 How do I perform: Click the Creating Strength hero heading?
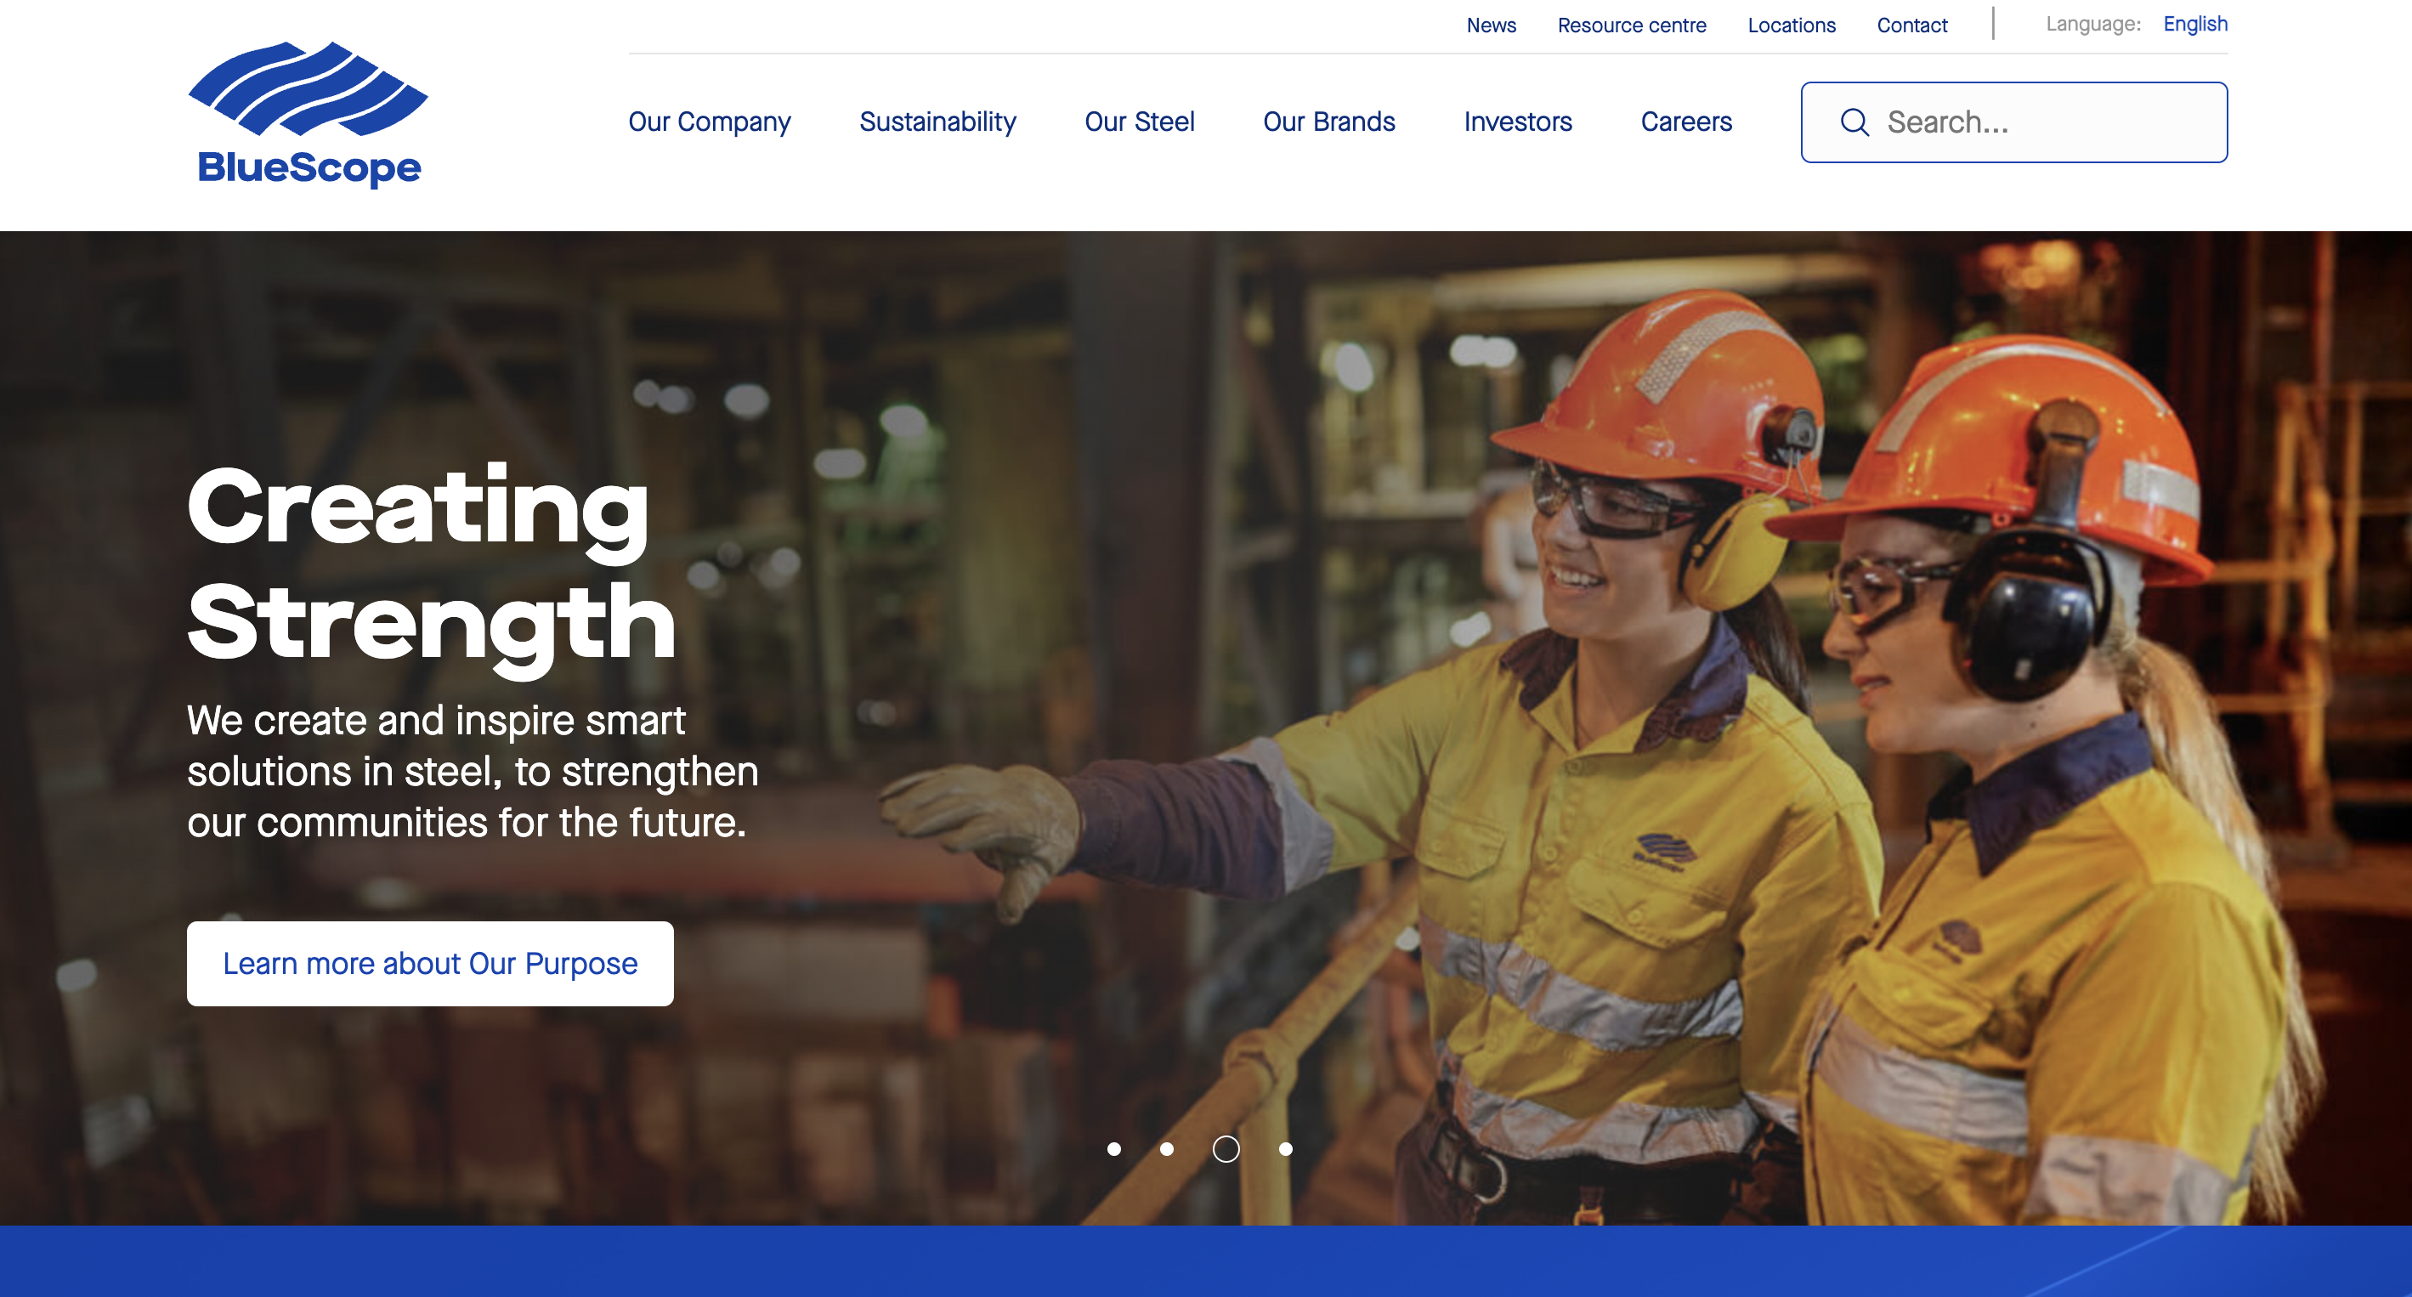431,564
